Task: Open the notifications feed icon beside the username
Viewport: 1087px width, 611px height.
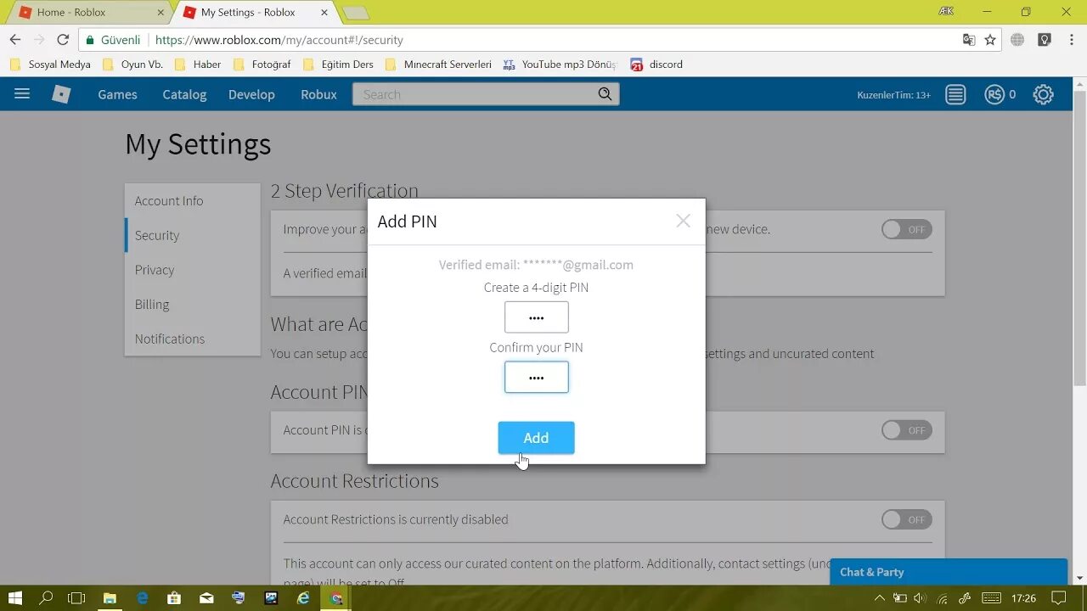Action: (x=955, y=94)
